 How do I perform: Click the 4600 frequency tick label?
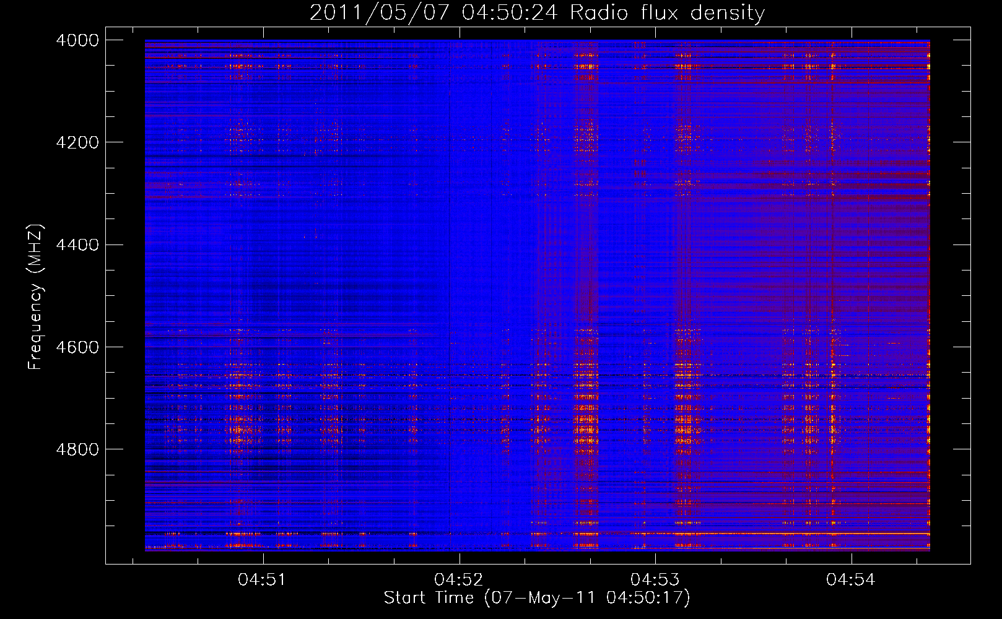point(77,347)
